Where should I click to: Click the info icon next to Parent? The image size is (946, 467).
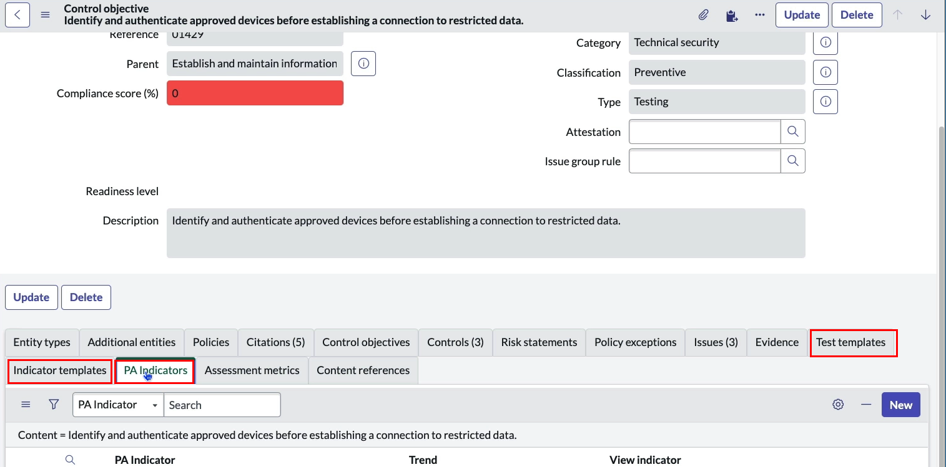click(x=363, y=64)
